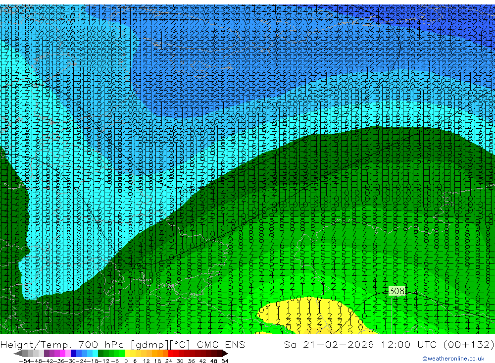Open the weatheronline.co.uk copyright link
Image resolution: width=495 pixels, height=363 pixels.
453,359
